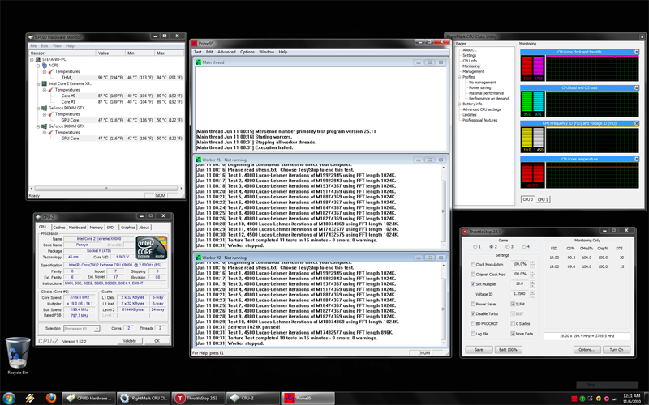This screenshot has width=649, height=405.
Task: Uncheck the More Data checkbox
Action: coord(513,334)
